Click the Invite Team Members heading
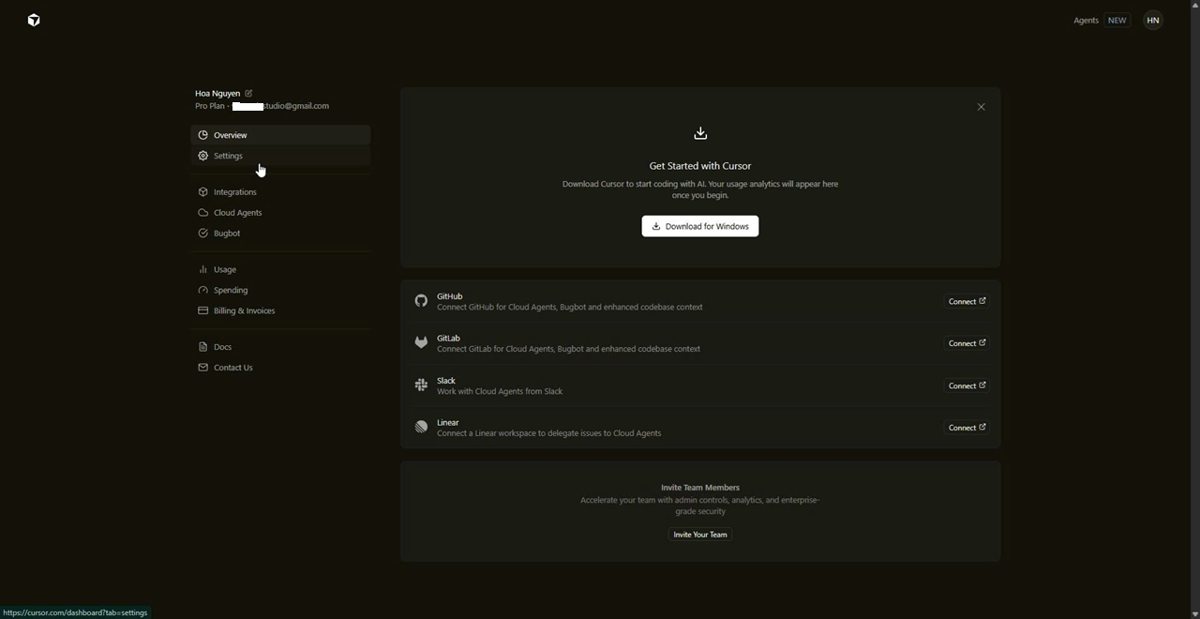This screenshot has height=619, width=1200. [700, 488]
